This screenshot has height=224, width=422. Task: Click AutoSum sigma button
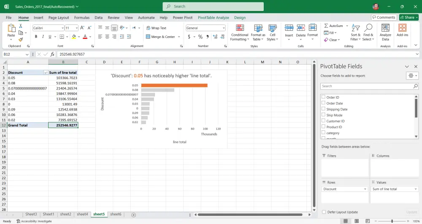point(333,26)
